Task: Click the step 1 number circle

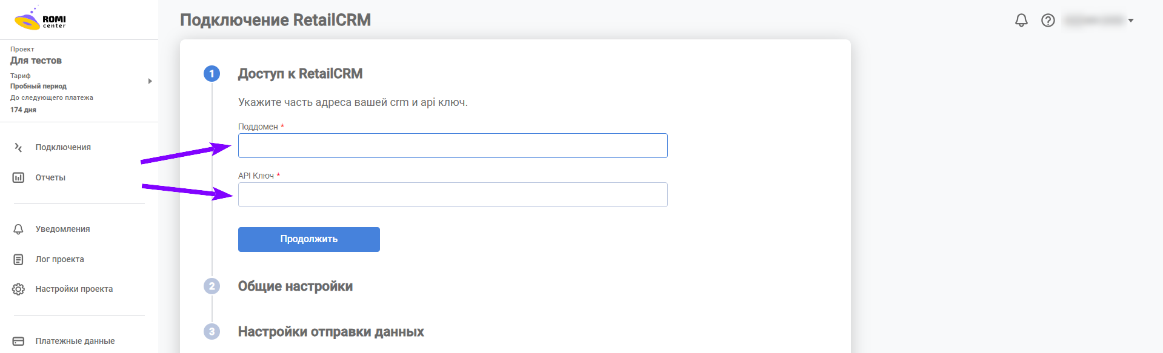Action: click(212, 74)
